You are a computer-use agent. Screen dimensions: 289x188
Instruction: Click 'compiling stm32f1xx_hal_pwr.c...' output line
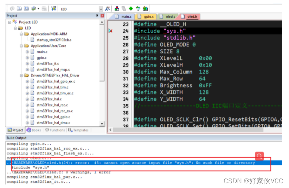pos(44,177)
